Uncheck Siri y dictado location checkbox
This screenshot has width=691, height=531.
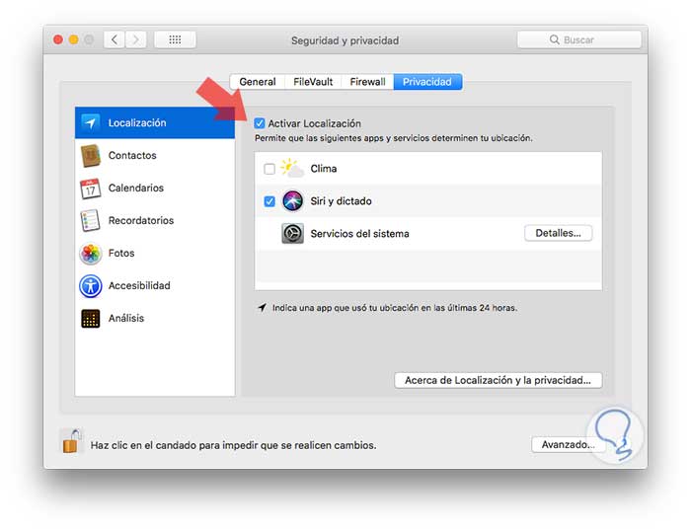point(269,201)
